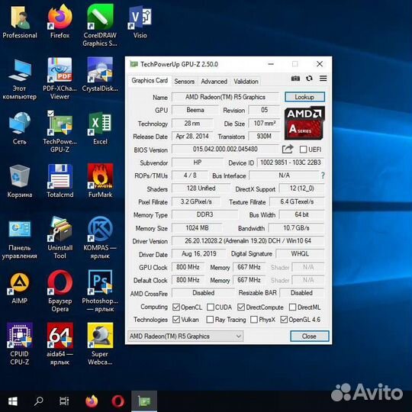The image size is (412, 412).
Task: Click the 'Apr 28, 2014' release date
Action: click(192, 136)
